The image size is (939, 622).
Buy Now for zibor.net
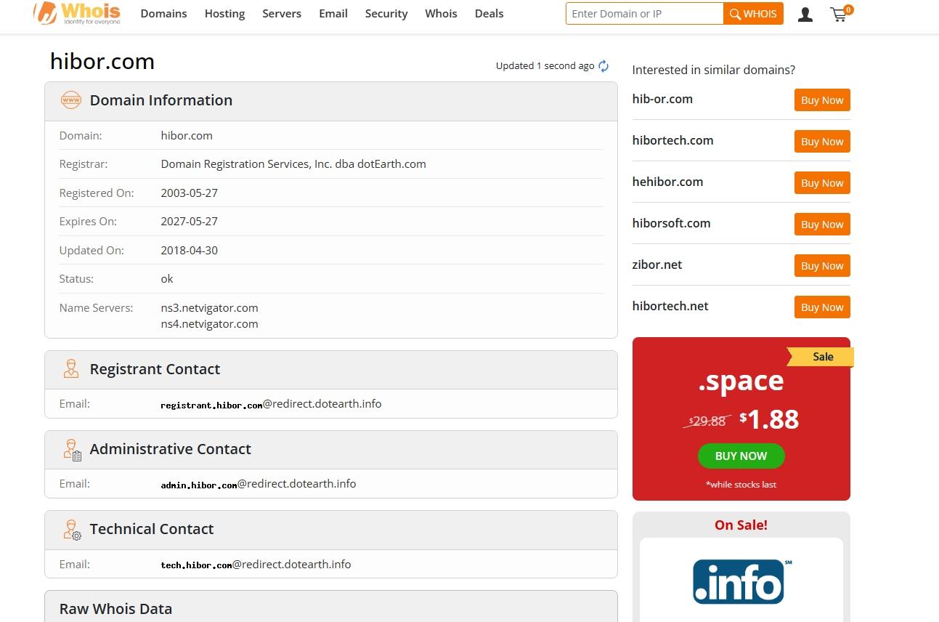(822, 266)
